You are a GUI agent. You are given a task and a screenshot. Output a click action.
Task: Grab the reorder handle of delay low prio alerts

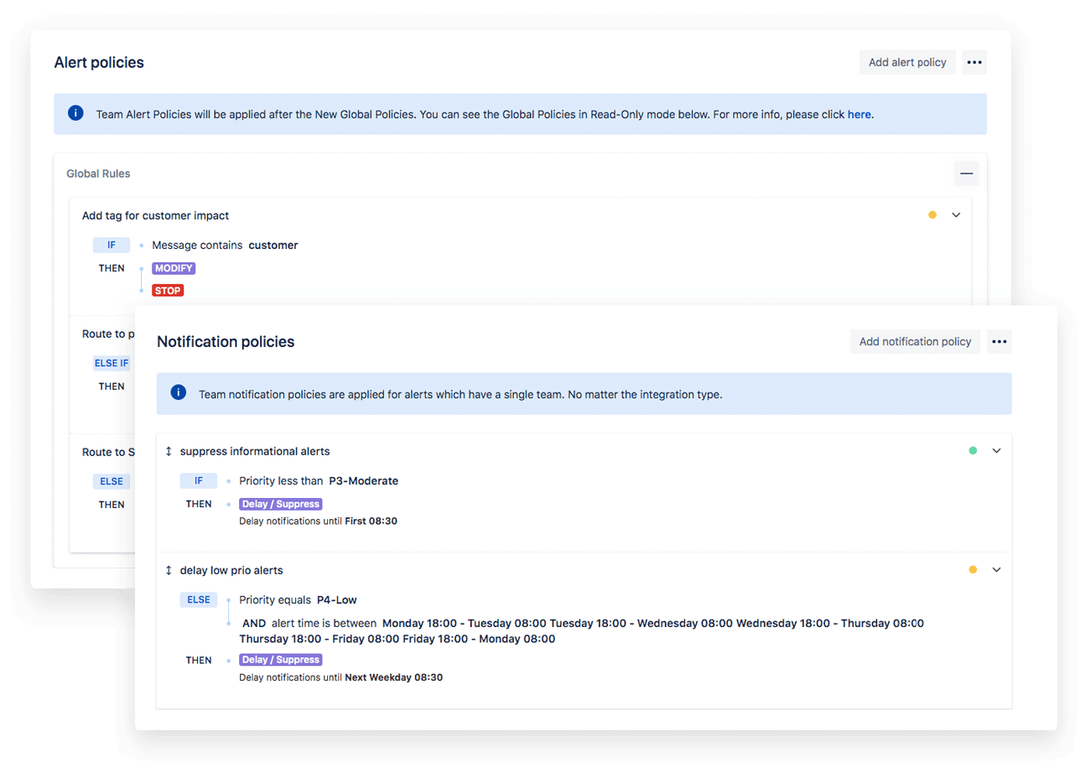(169, 569)
